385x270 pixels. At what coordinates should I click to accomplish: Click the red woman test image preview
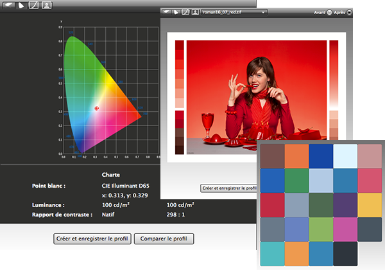[257, 97]
